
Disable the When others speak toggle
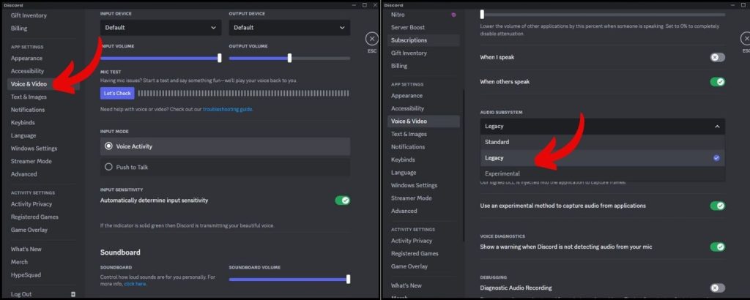[x=718, y=82]
